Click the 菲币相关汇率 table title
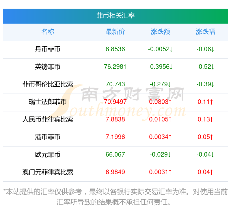Viewport: 231px width, 211px height. (x=115, y=16)
